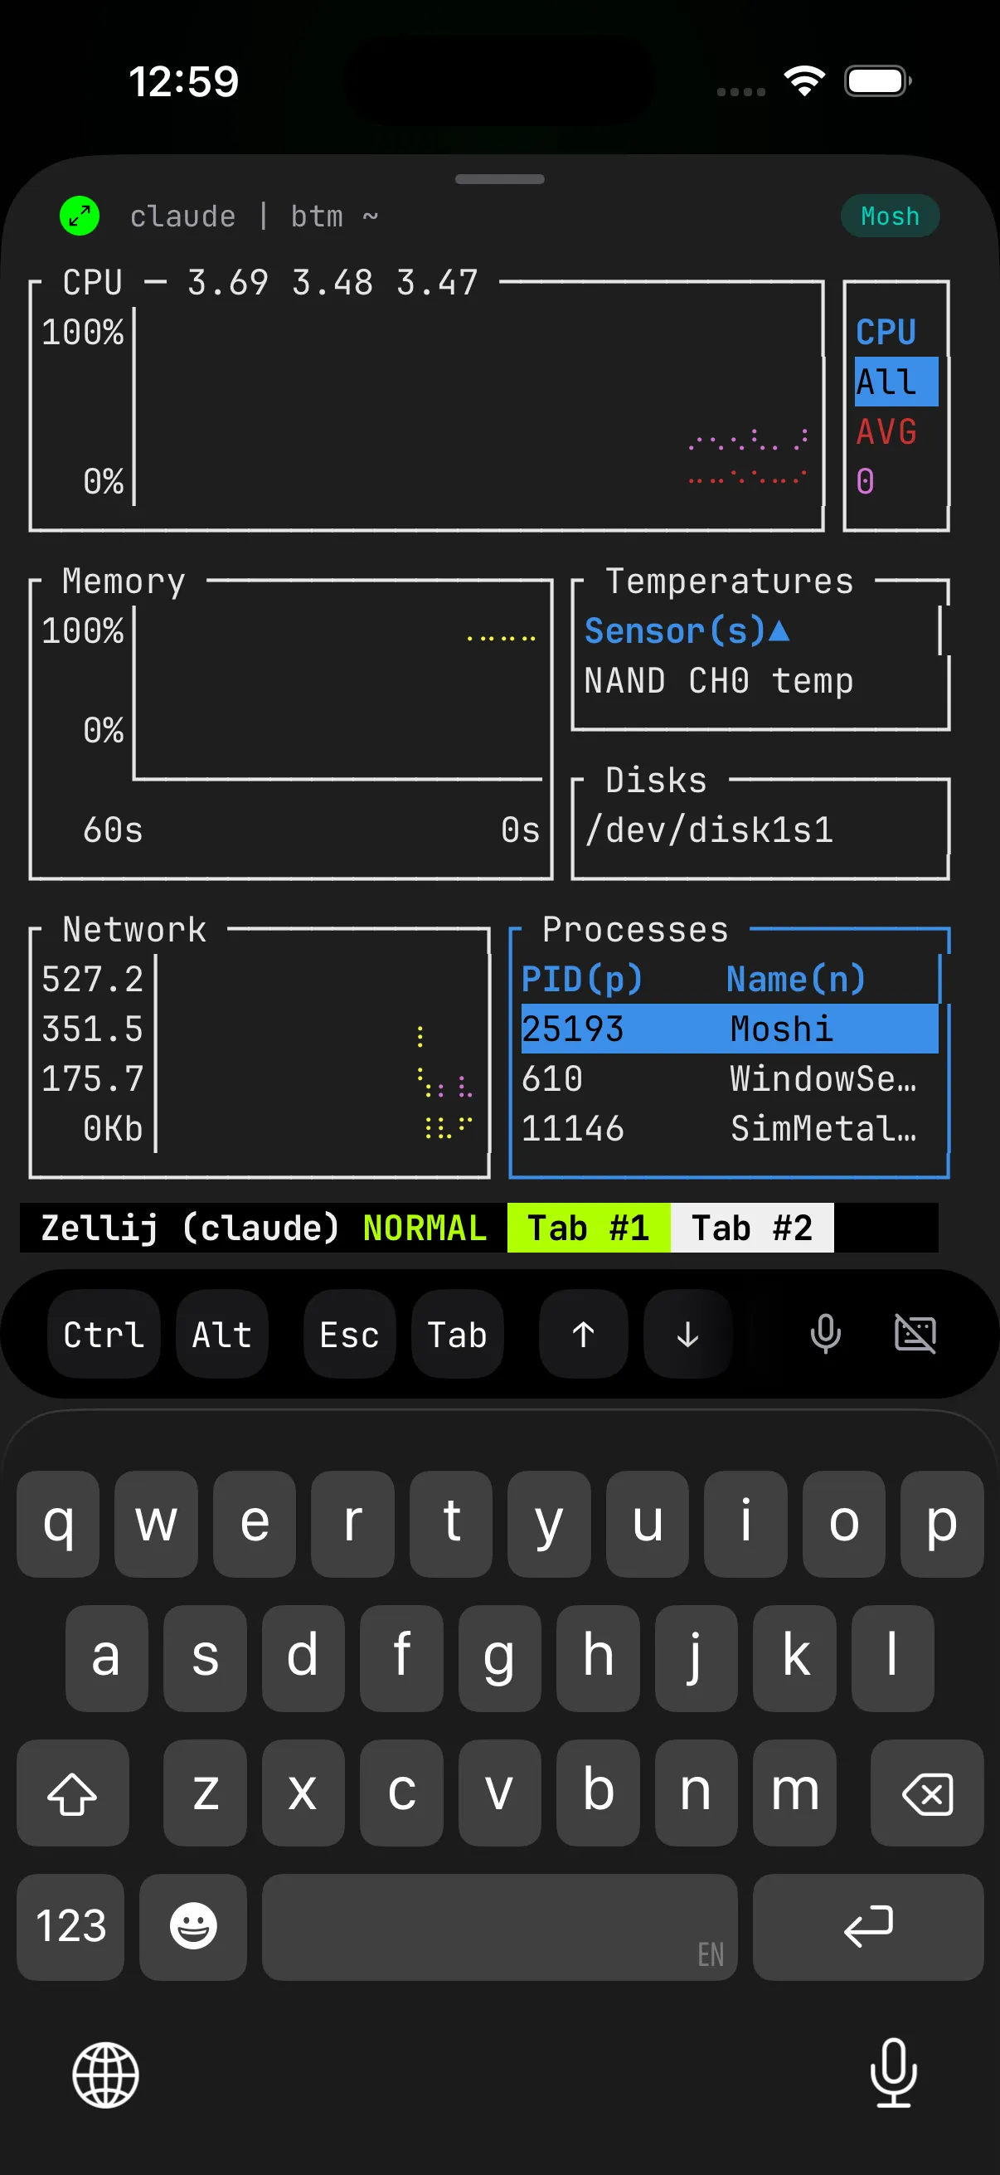This screenshot has height=2175, width=1000.
Task: Tap the Zellij (claude) status label
Action: click(190, 1228)
